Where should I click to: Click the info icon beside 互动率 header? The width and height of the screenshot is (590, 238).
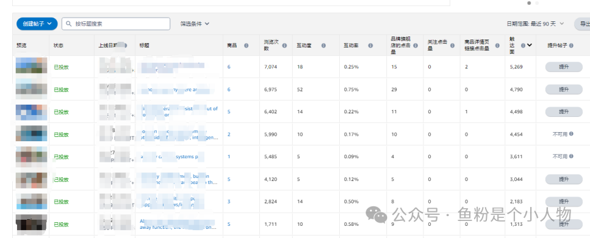pyautogui.click(x=370, y=46)
